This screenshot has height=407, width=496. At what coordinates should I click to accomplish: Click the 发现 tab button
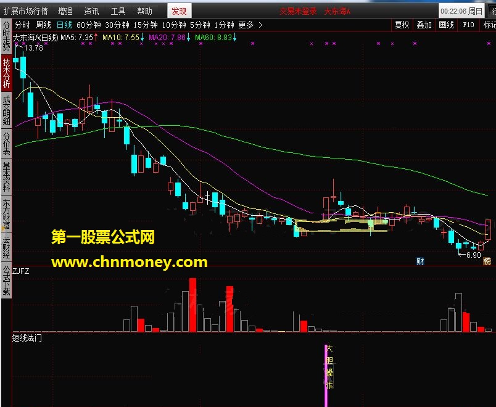[x=179, y=11]
